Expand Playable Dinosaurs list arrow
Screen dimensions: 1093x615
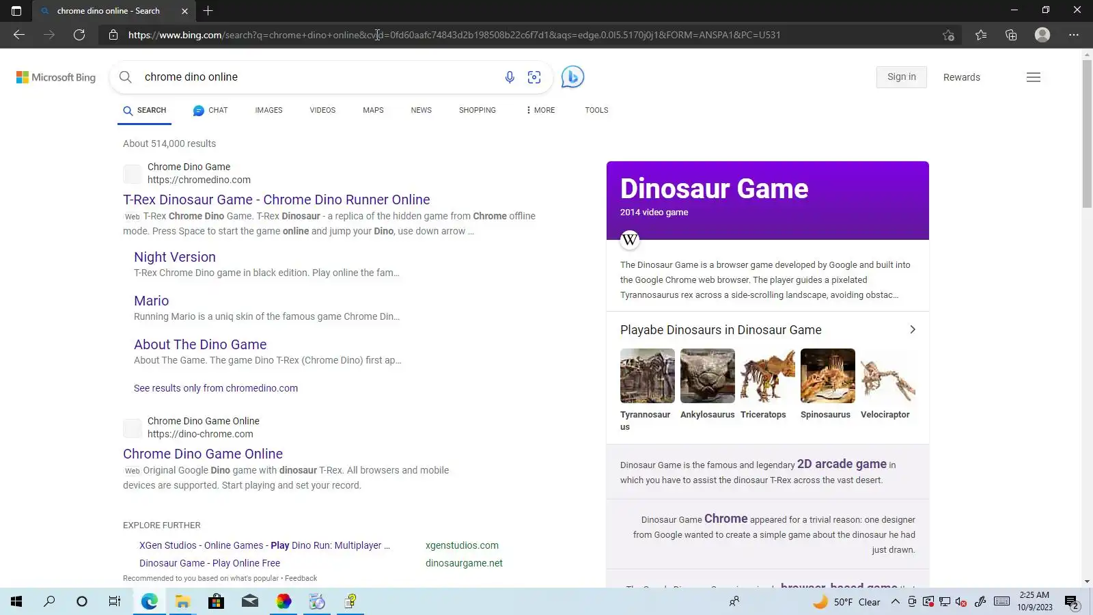click(x=913, y=329)
